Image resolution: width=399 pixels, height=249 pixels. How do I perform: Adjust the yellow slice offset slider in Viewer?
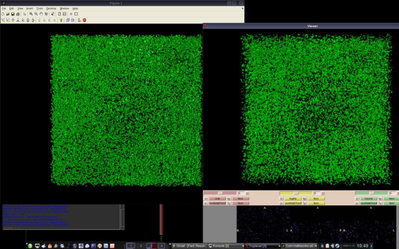(296, 193)
